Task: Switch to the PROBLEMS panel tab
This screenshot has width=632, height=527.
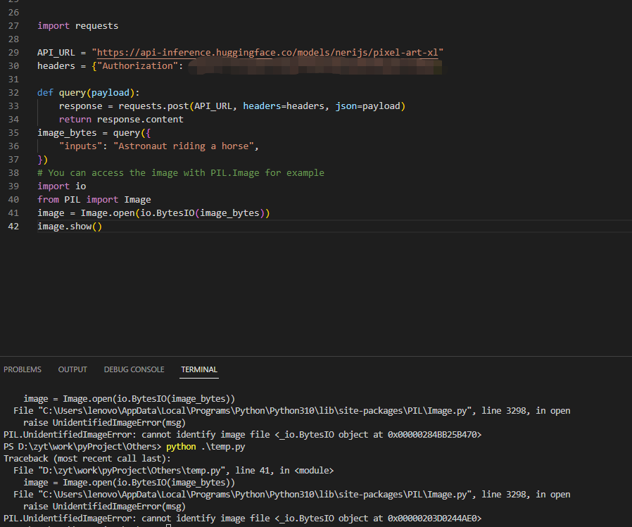Action: (x=23, y=369)
